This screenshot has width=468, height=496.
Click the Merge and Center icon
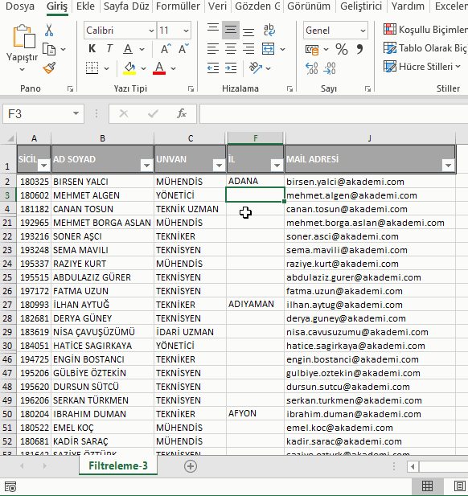269,49
